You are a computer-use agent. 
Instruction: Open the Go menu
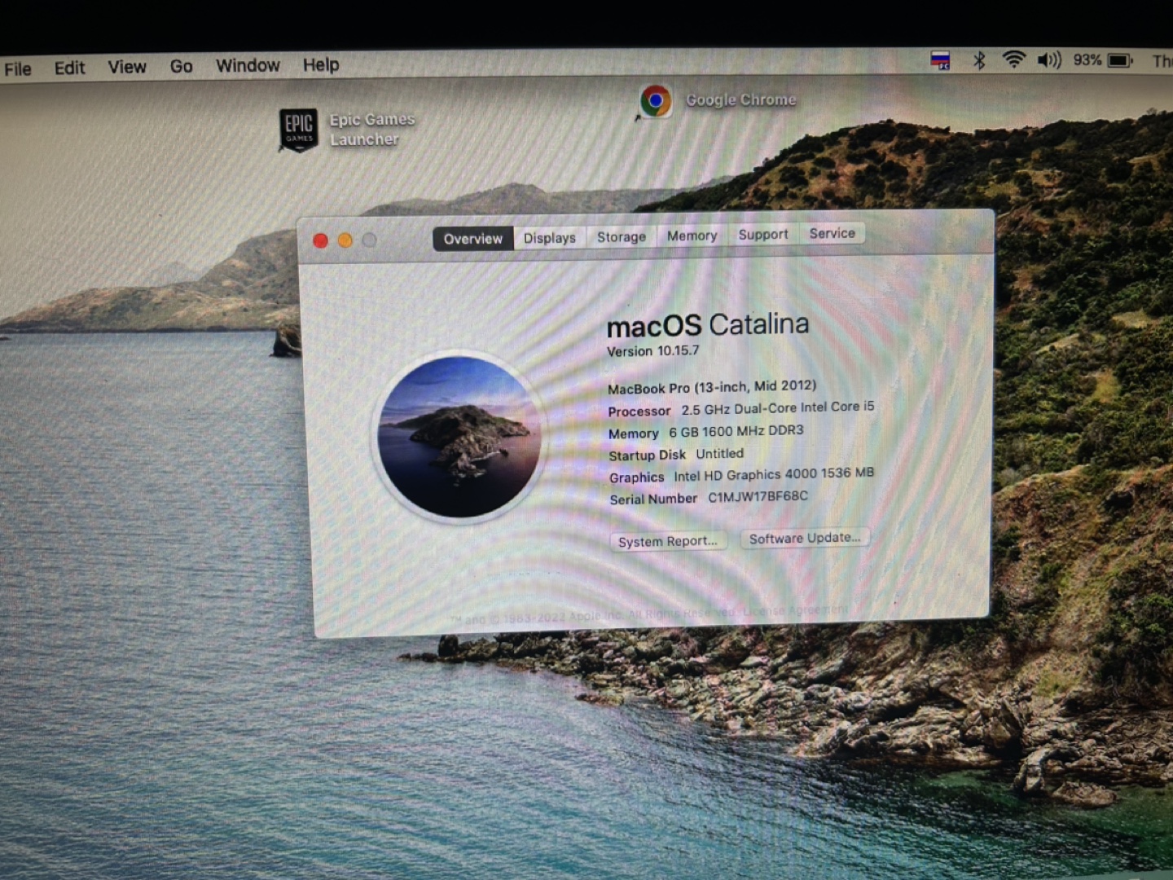point(182,67)
